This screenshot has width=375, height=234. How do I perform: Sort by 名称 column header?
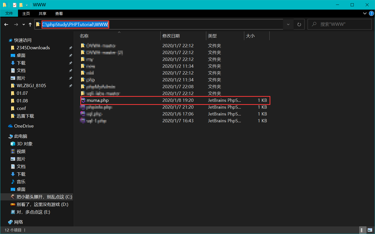[119, 36]
